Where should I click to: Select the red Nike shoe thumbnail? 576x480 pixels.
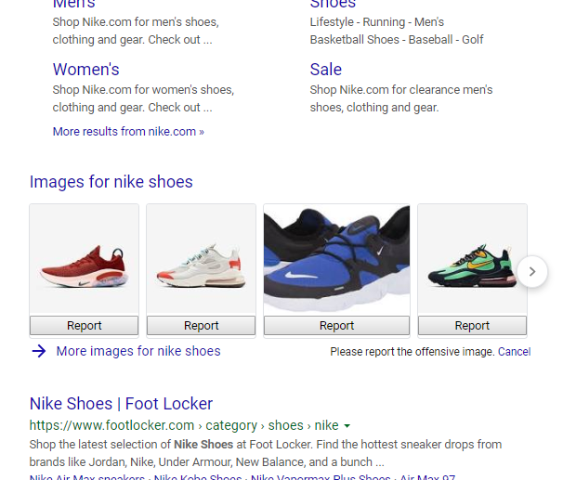[x=85, y=259]
